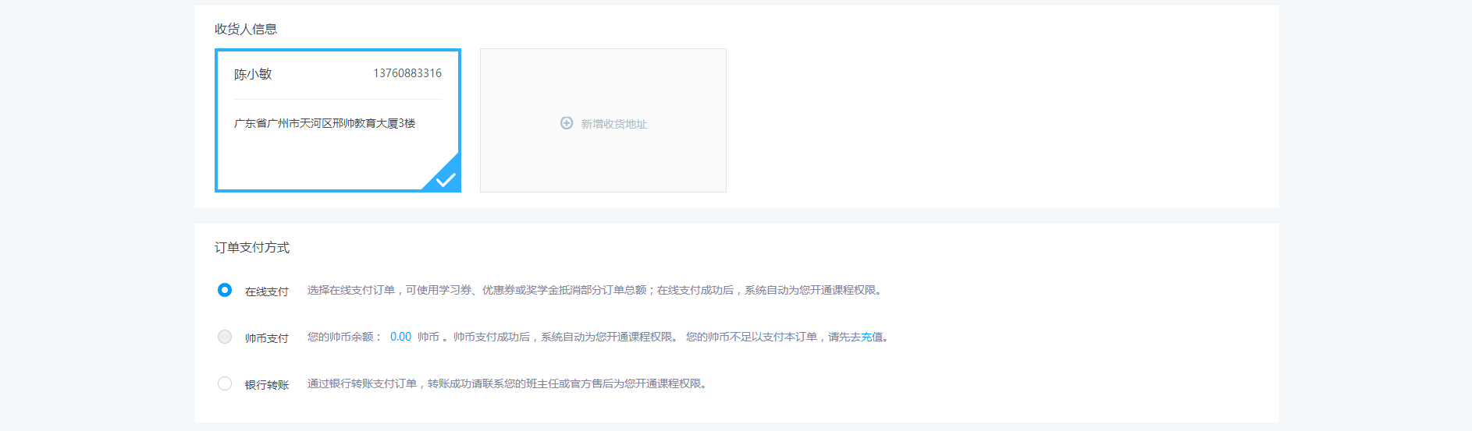Image resolution: width=1472 pixels, height=431 pixels.
Task: Click the 新增收货地址 text
Action: coord(613,124)
